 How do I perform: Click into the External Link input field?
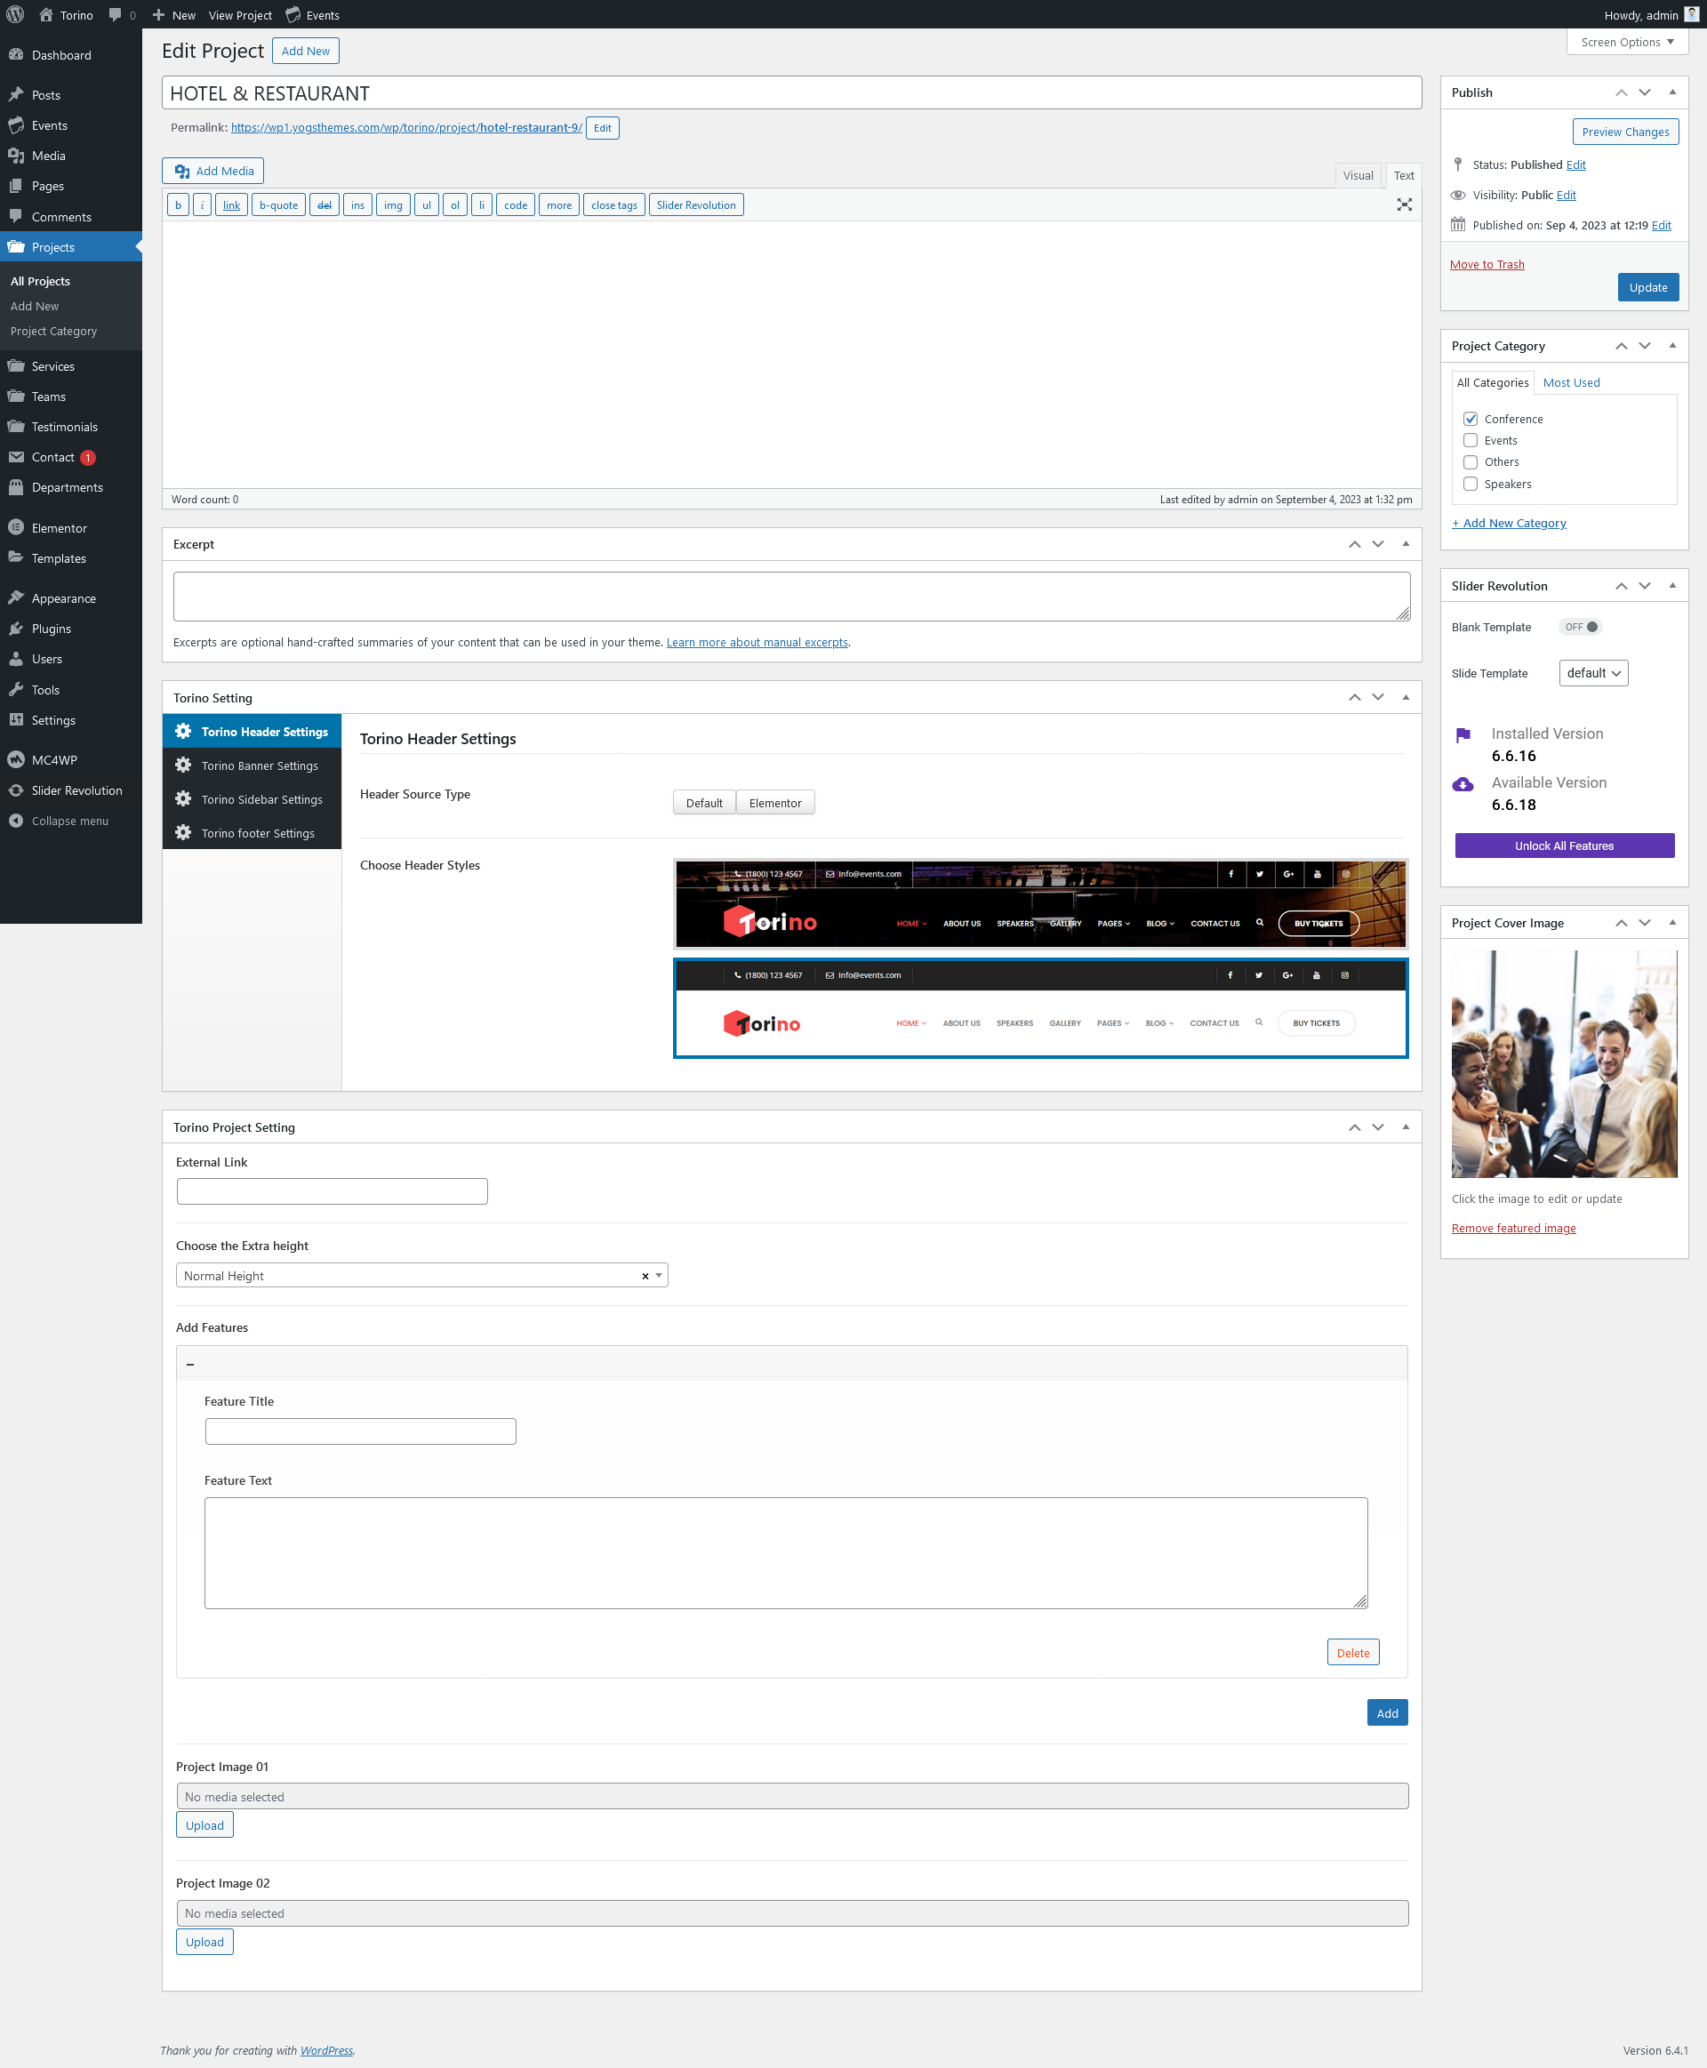(333, 1190)
